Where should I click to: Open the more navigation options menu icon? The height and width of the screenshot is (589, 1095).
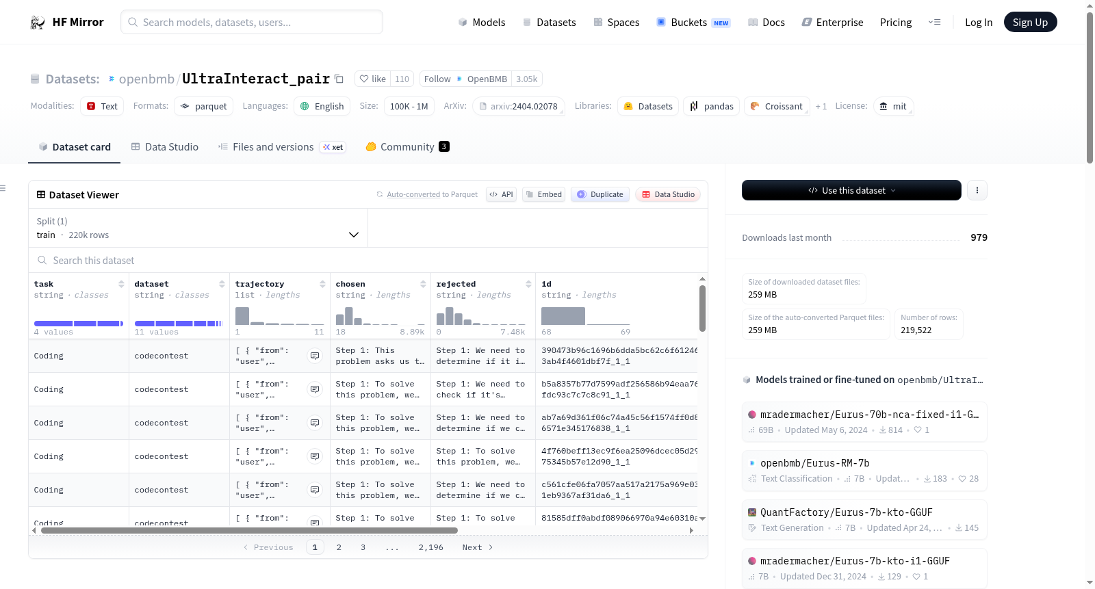pos(934,23)
